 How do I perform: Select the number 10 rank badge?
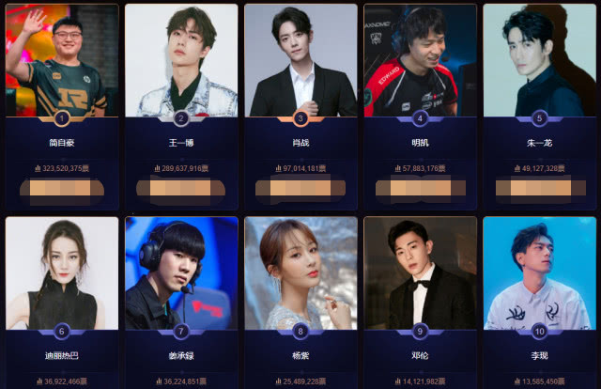point(539,332)
